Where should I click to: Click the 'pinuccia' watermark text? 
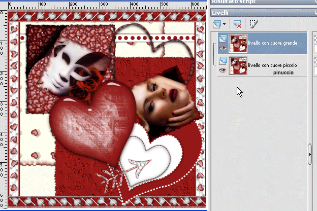pos(283,73)
